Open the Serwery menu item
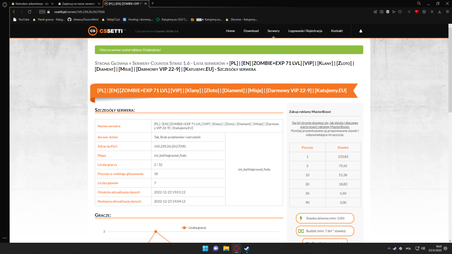 (273, 31)
